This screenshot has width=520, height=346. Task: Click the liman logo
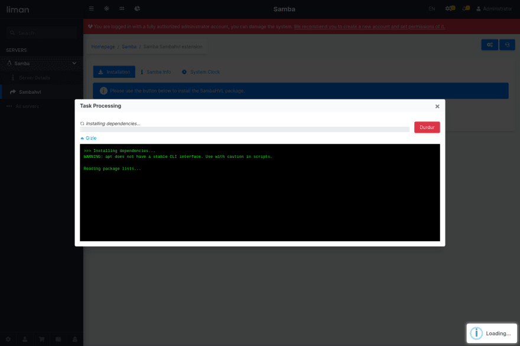click(x=18, y=9)
